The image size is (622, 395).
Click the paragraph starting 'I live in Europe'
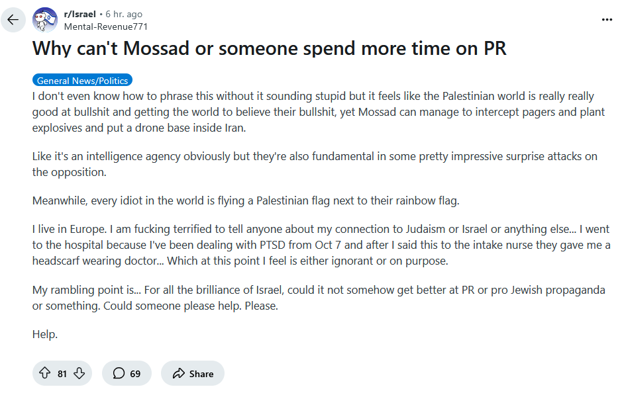point(321,245)
